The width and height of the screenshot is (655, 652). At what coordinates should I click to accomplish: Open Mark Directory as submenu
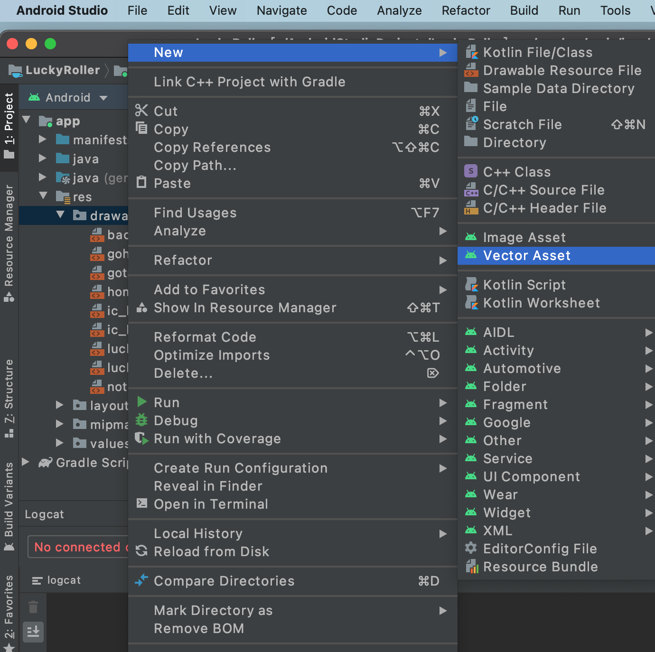click(x=292, y=610)
